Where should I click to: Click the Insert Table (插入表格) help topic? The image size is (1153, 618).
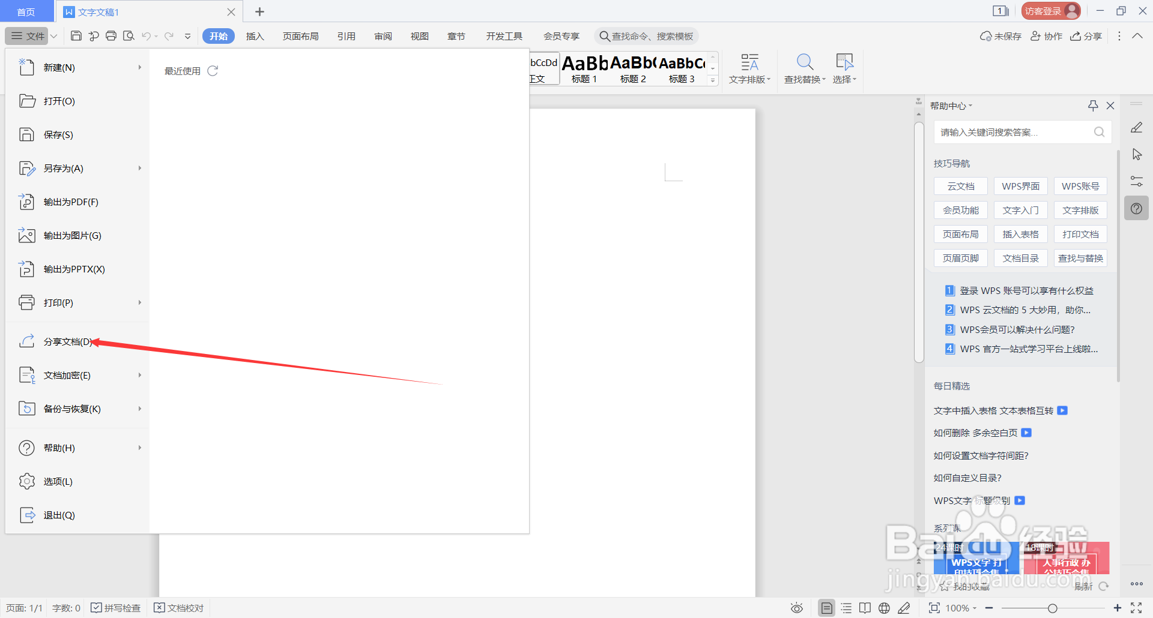[x=1021, y=234]
